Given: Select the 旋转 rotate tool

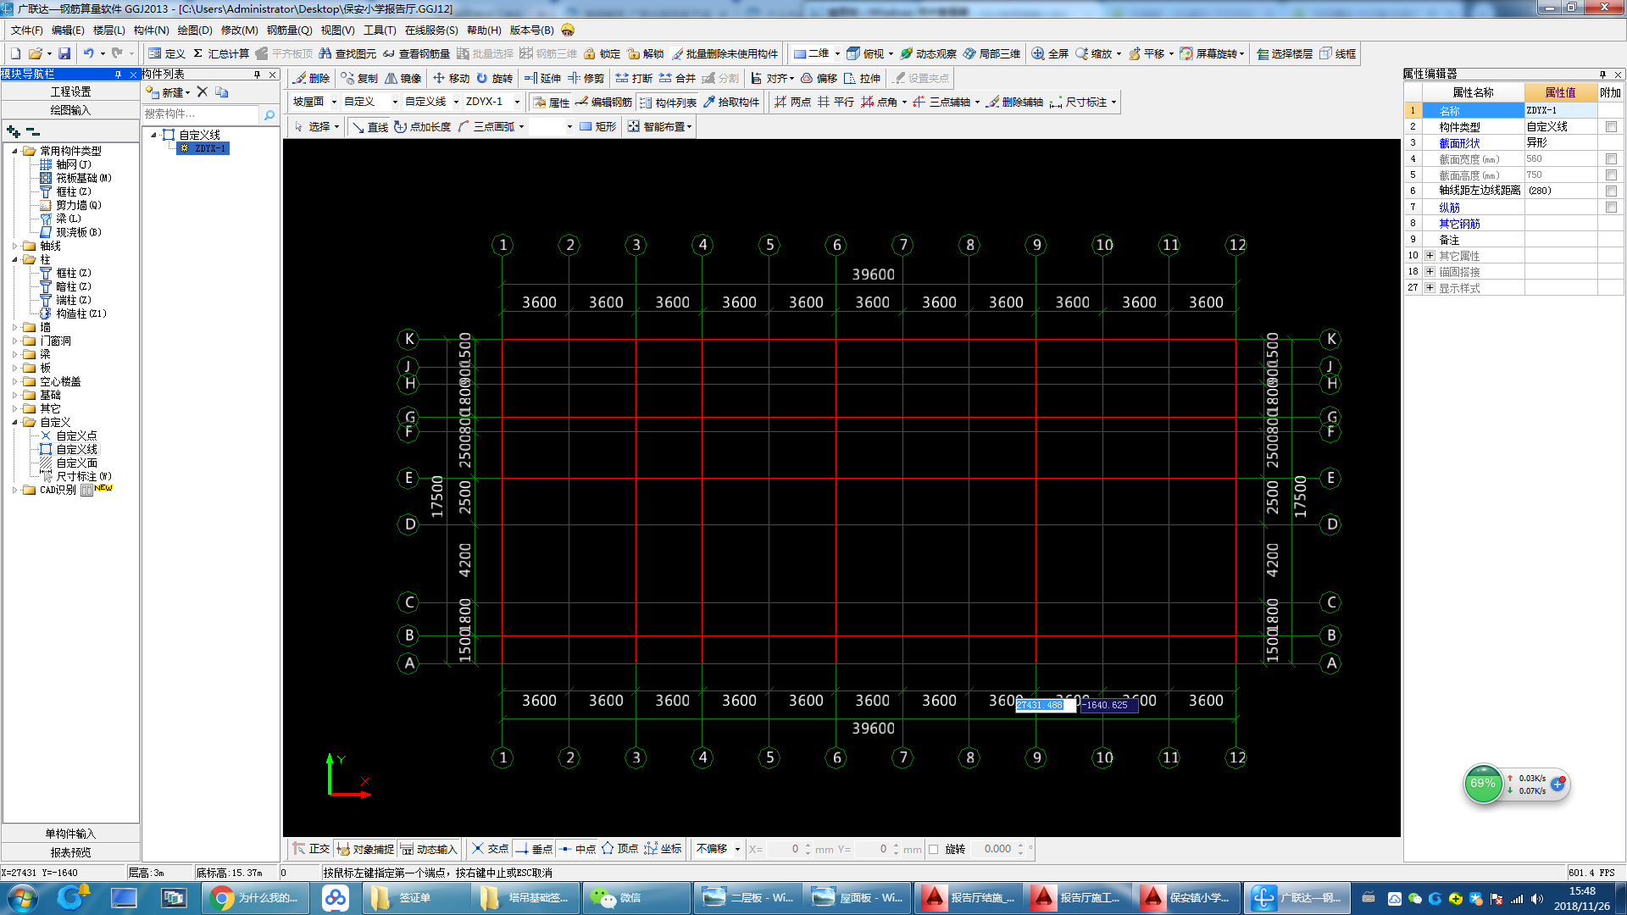Looking at the screenshot, I should [x=494, y=78].
